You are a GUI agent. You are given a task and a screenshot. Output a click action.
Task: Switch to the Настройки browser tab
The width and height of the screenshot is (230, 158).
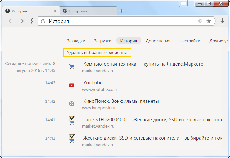[x=88, y=11]
